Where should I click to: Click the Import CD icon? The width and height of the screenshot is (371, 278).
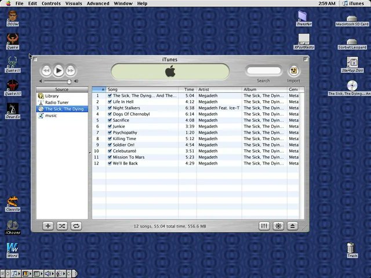pyautogui.click(x=294, y=71)
